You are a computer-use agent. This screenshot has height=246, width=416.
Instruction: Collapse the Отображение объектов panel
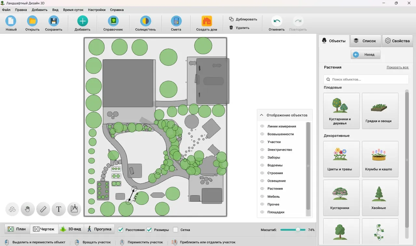tap(261, 115)
